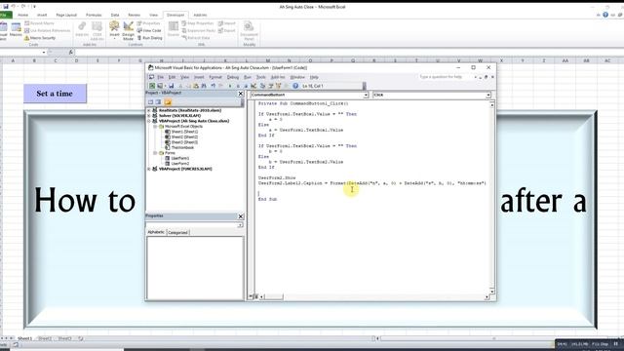Click code window vertical scrollbar down arrow
This screenshot has height=351, width=624.
pos(491,292)
